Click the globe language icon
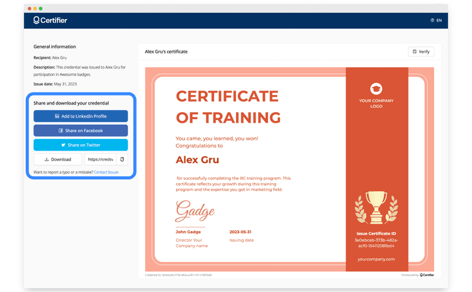The width and height of the screenshot is (472, 292). [x=432, y=20]
